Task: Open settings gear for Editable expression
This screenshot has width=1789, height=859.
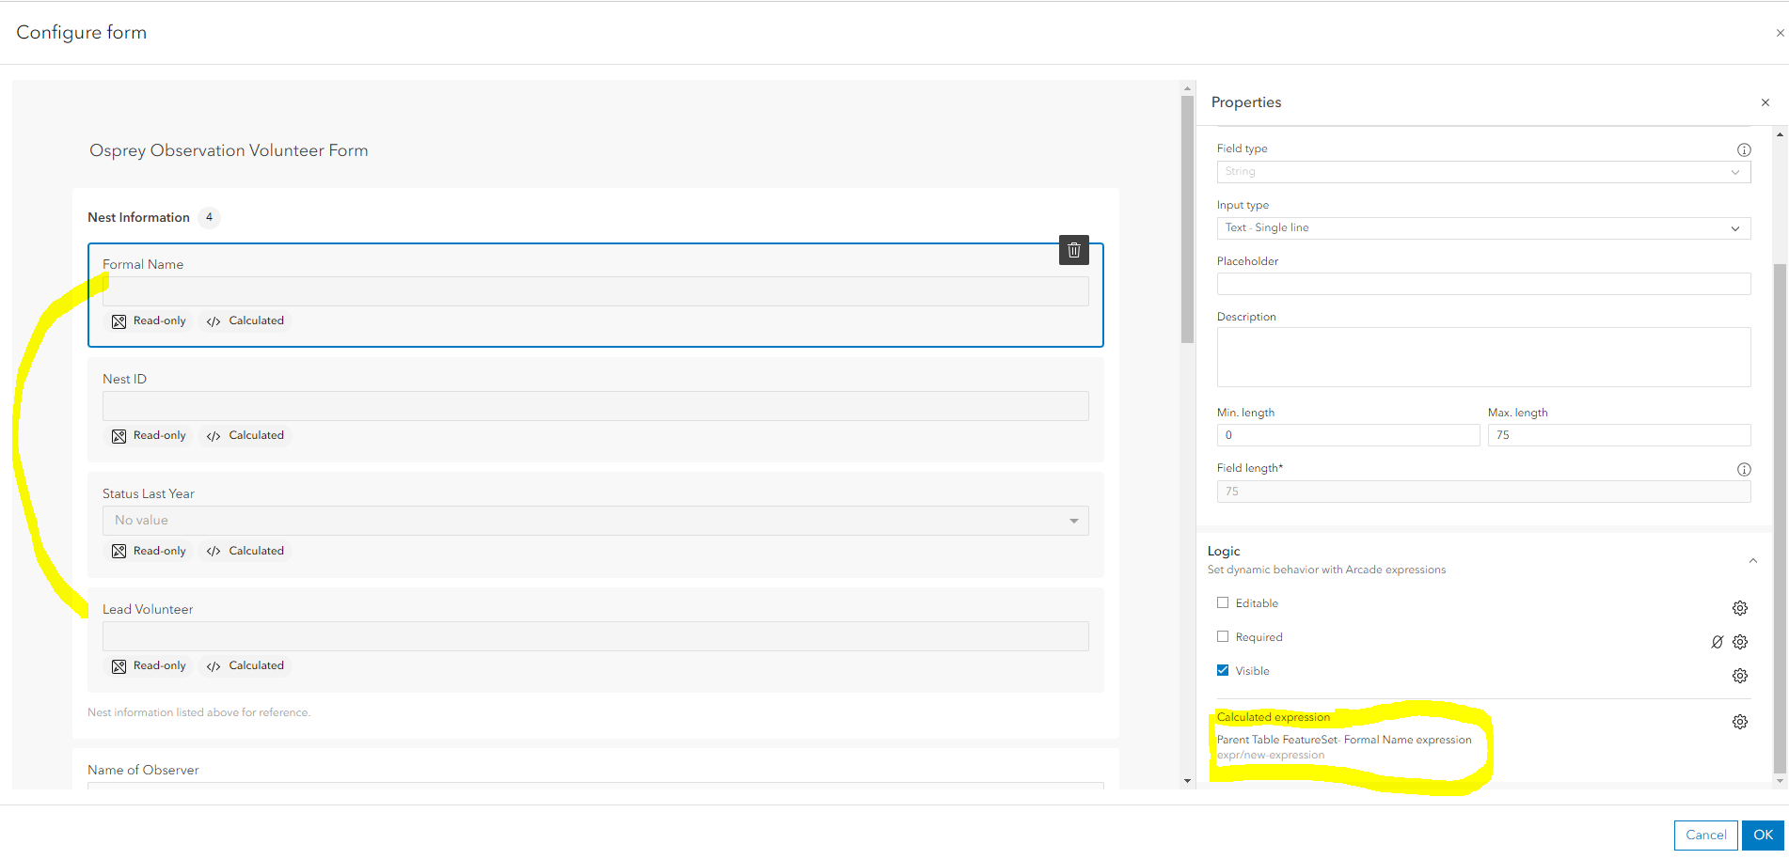Action: click(1740, 608)
